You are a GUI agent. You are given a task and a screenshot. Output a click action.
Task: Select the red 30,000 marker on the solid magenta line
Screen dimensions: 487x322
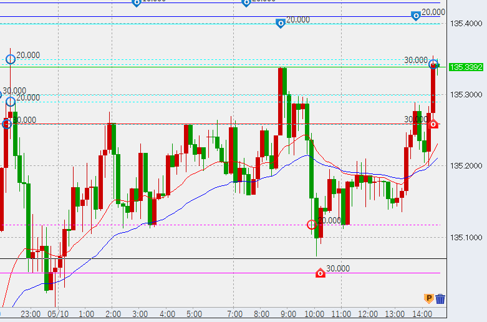pyautogui.click(x=320, y=273)
